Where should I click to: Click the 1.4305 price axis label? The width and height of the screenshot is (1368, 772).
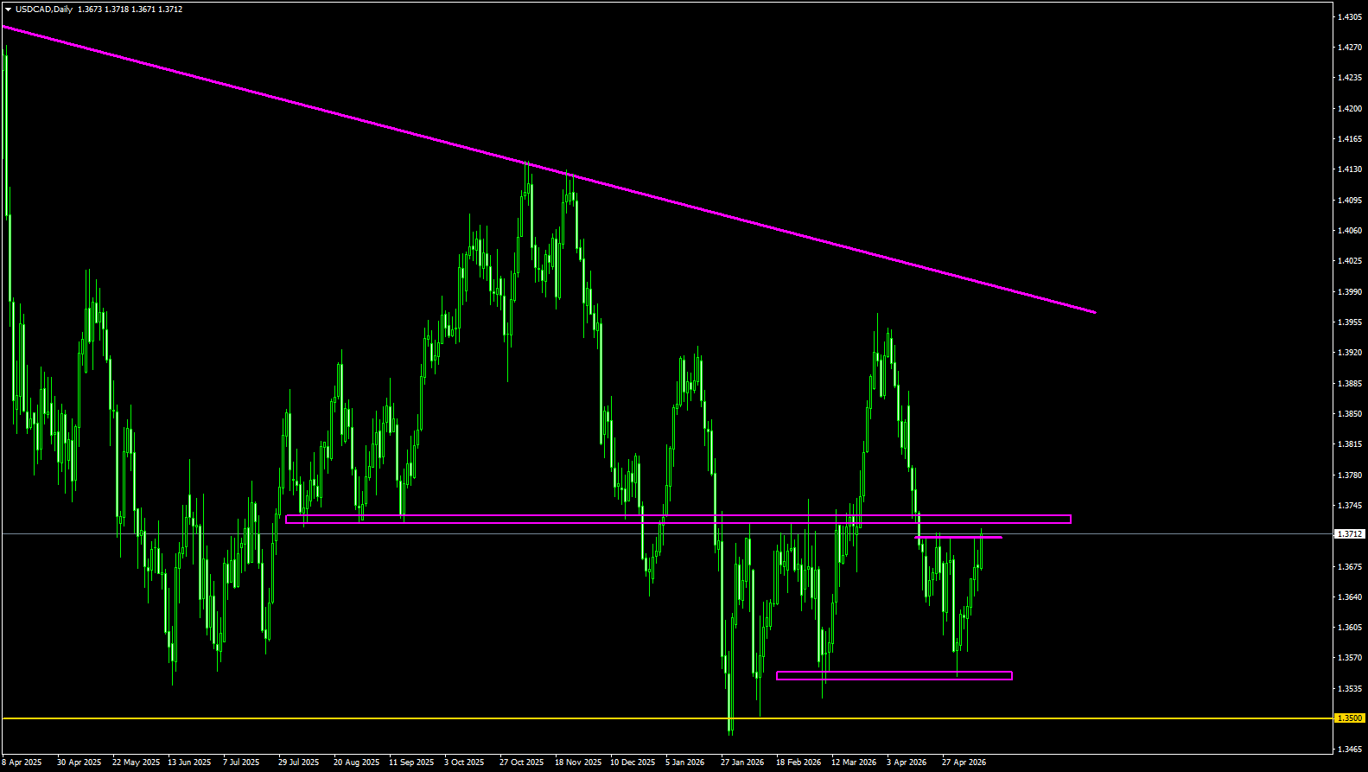click(x=1350, y=16)
